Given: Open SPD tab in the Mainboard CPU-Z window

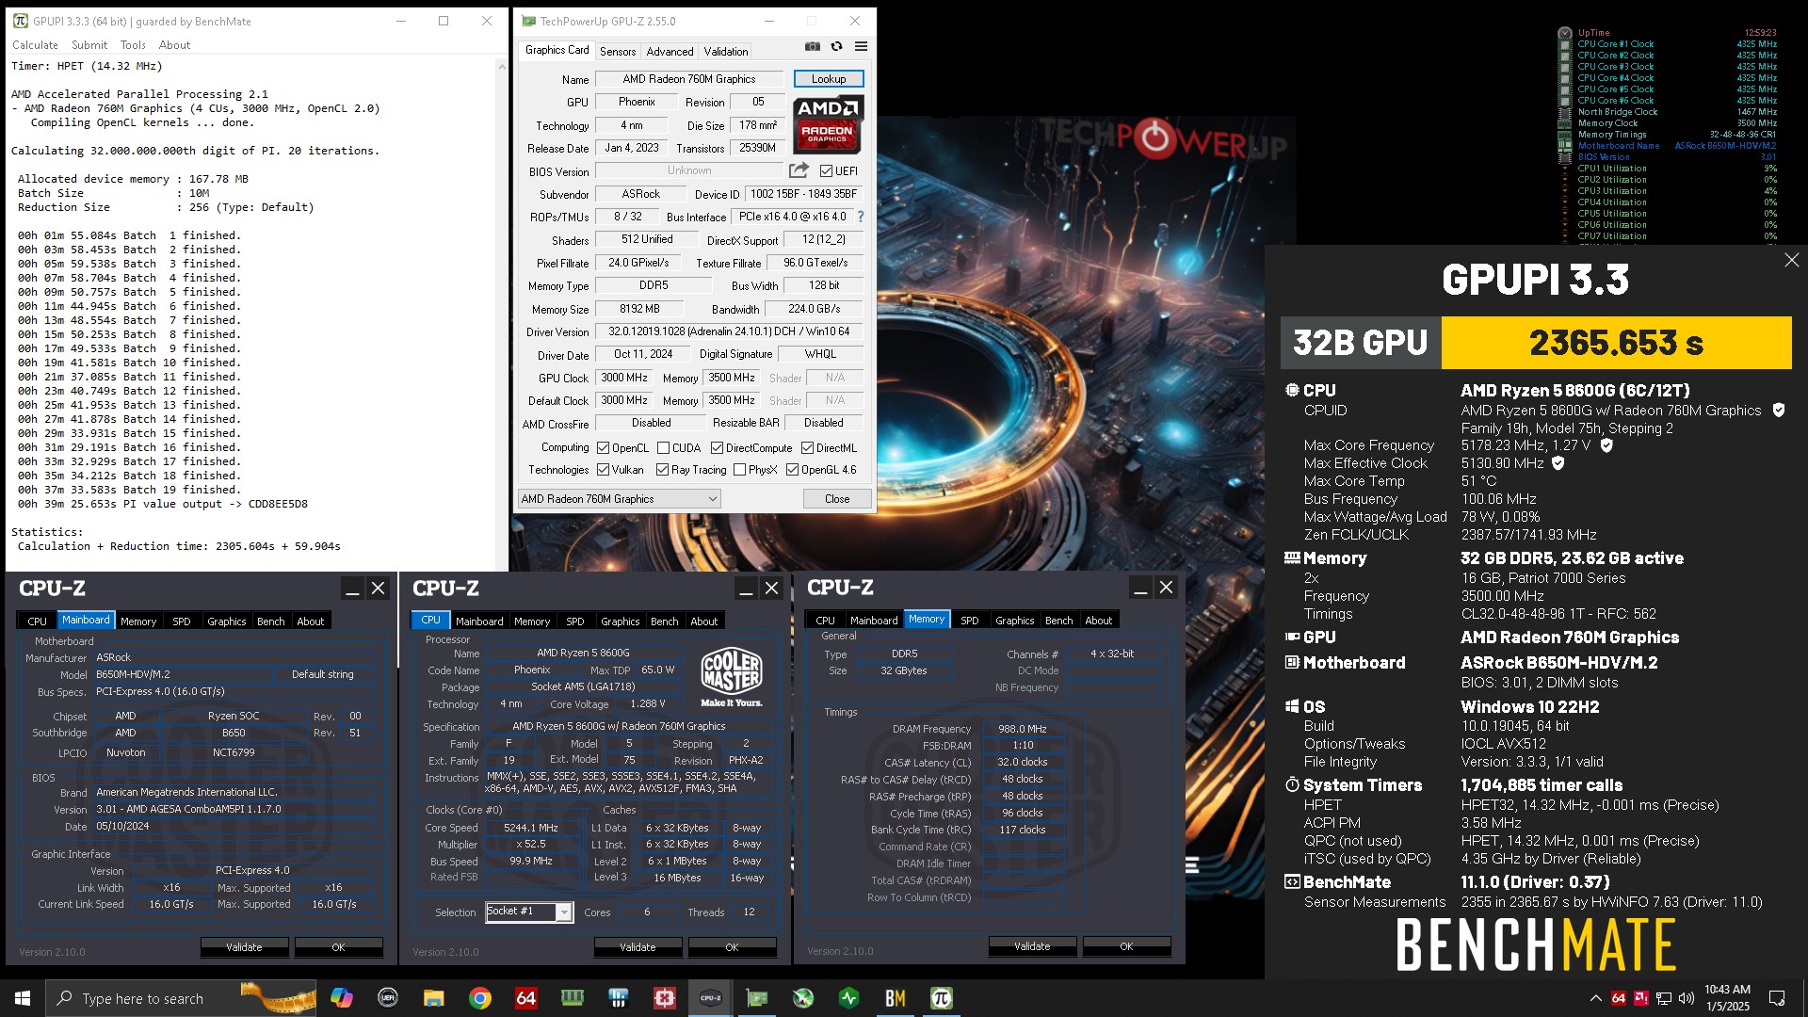Looking at the screenshot, I should 182,621.
